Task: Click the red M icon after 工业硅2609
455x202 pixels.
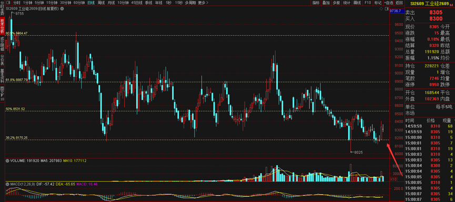Action: pos(451,4)
